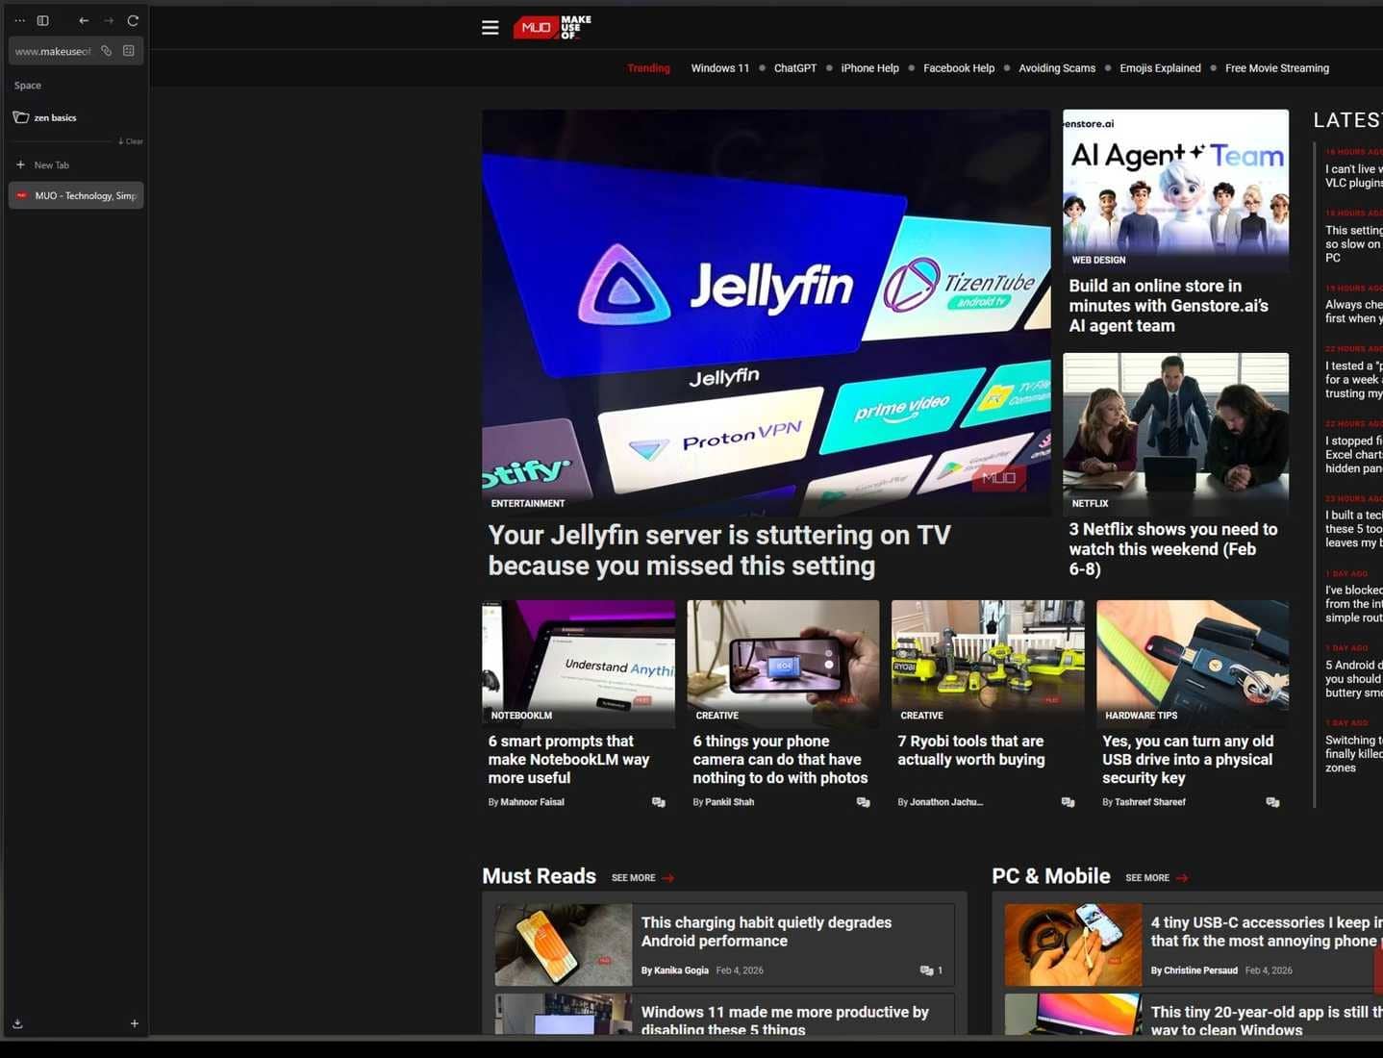
Task: Go forward using the right arrow
Action: point(109,20)
